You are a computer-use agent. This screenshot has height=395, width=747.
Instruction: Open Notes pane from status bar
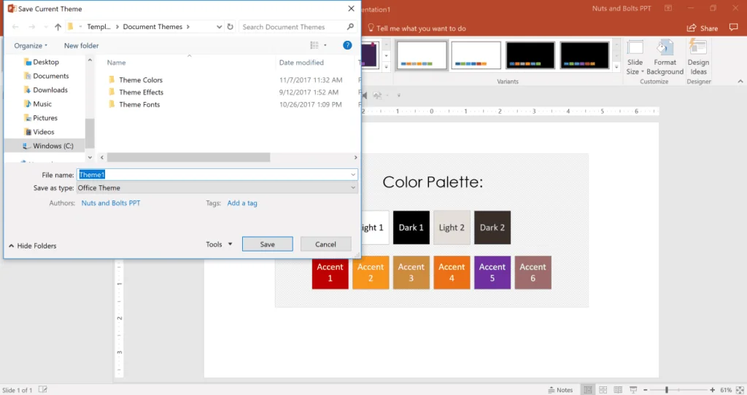[560, 390]
